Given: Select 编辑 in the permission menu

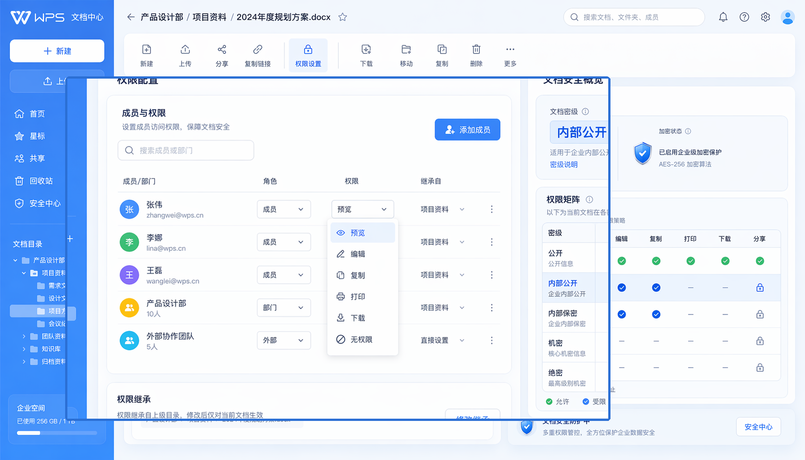Looking at the screenshot, I should pyautogui.click(x=363, y=254).
